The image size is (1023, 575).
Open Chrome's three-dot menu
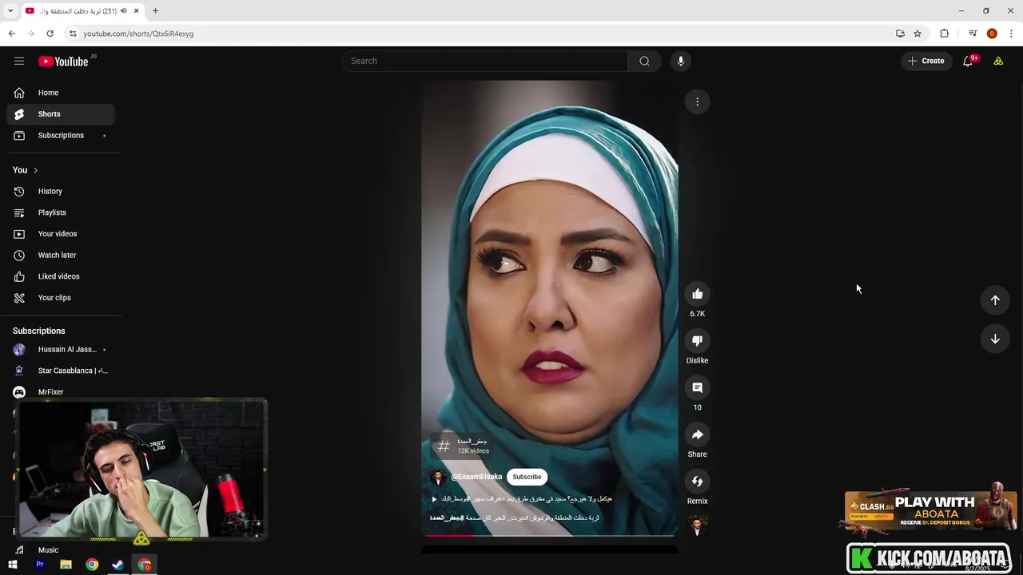(1011, 34)
